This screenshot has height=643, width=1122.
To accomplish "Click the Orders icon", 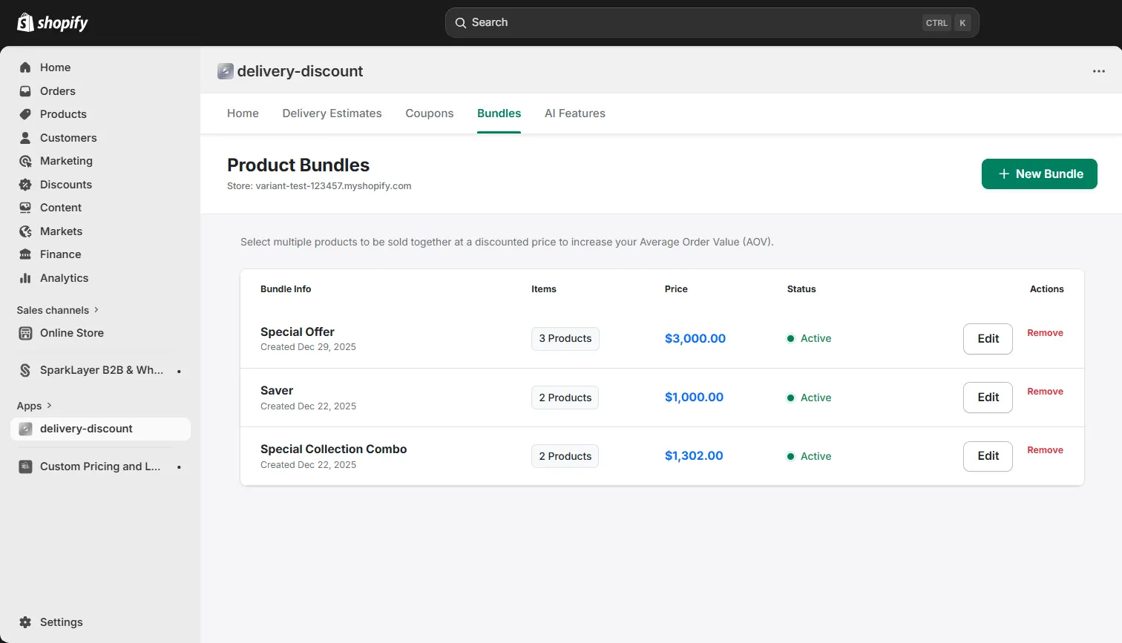I will [25, 90].
